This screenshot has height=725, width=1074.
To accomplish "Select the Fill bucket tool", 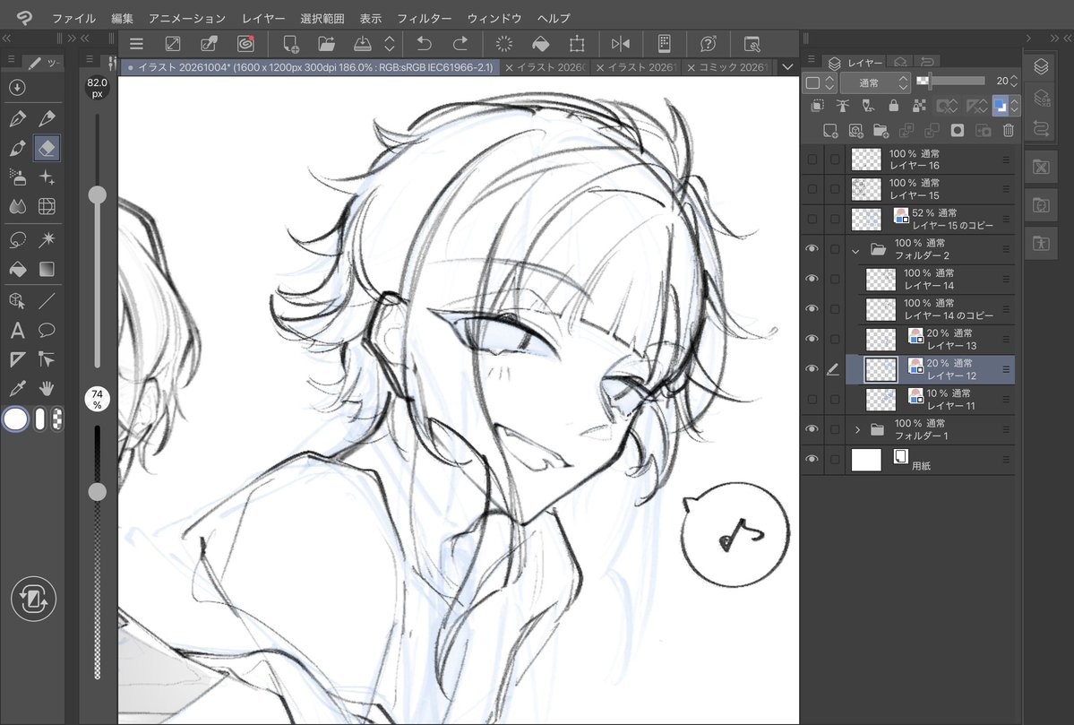I will pyautogui.click(x=18, y=269).
